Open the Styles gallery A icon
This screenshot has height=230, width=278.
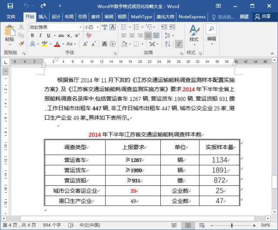[194, 35]
